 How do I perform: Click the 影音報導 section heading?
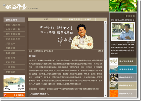coord(130,16)
